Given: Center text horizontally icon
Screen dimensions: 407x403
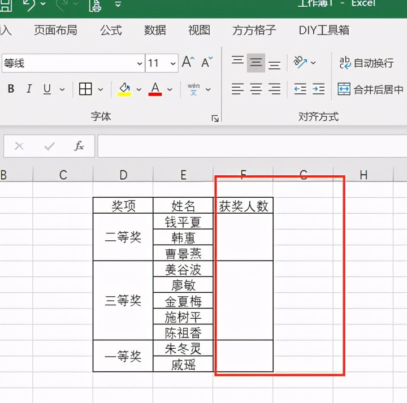Looking at the screenshot, I should point(256,89).
